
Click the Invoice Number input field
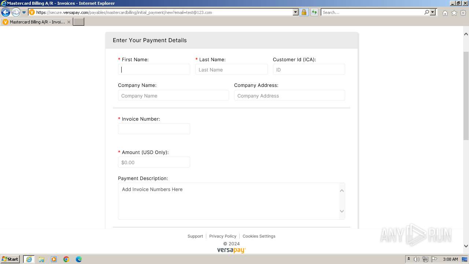[x=154, y=129]
